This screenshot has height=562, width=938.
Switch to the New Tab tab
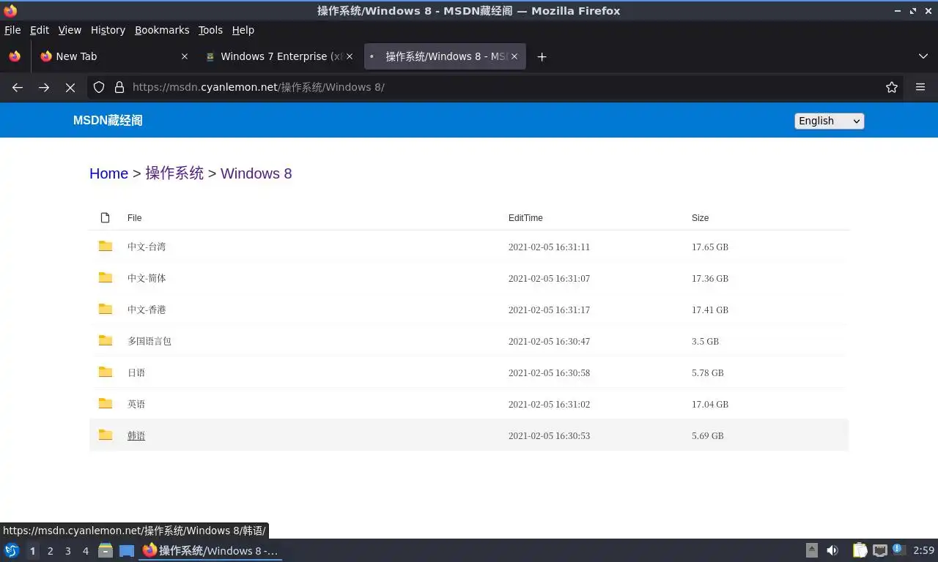click(x=113, y=56)
